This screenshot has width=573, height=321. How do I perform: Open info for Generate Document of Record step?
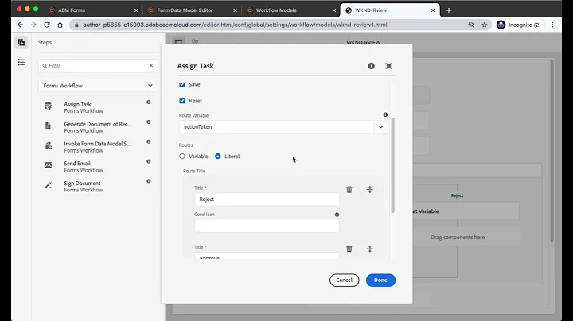click(x=149, y=122)
